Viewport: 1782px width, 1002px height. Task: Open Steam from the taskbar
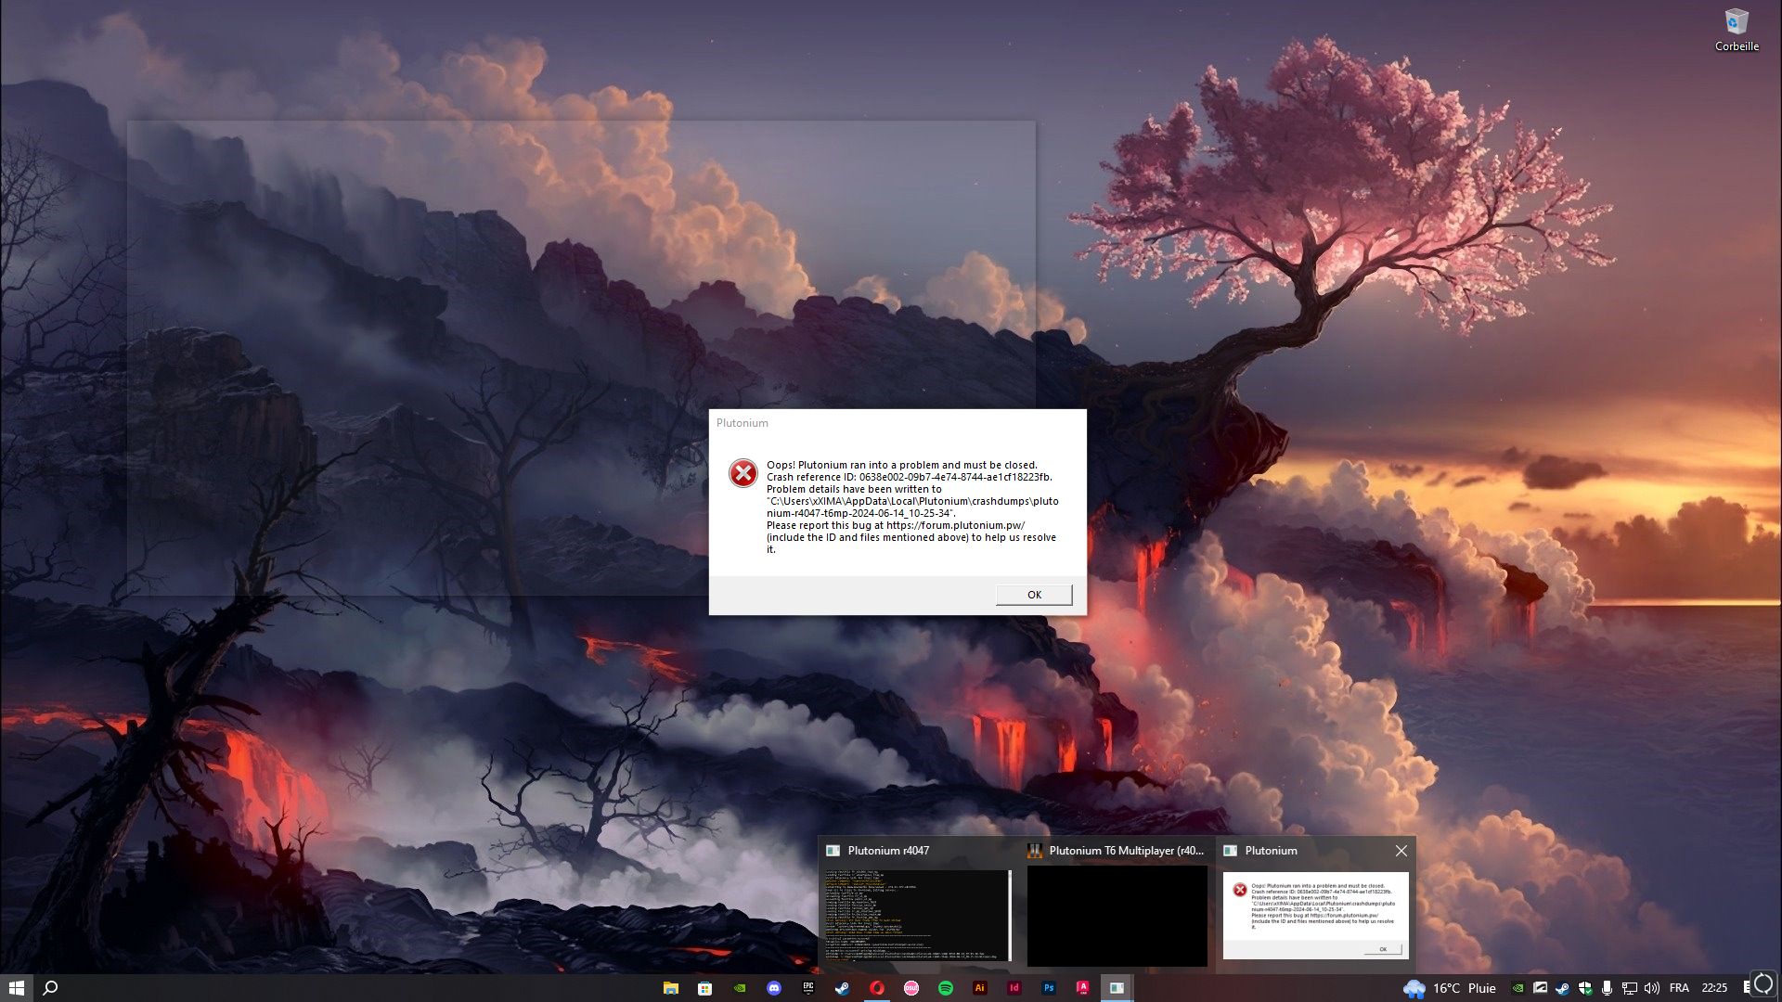842,988
